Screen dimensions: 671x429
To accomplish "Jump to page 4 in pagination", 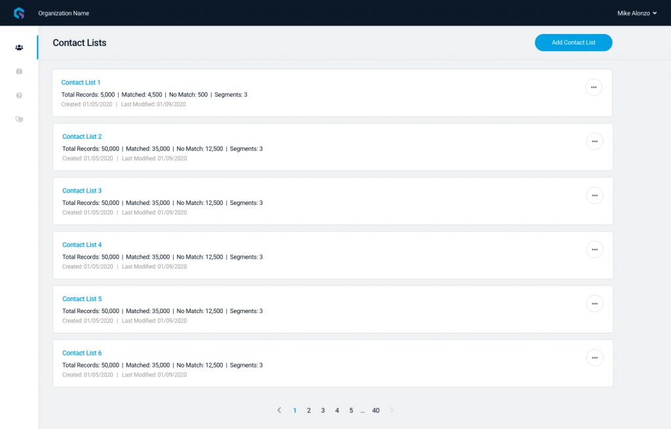I will (x=337, y=411).
